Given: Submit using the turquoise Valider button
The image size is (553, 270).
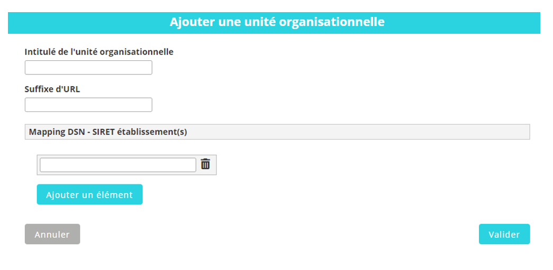Looking at the screenshot, I should pyautogui.click(x=504, y=234).
